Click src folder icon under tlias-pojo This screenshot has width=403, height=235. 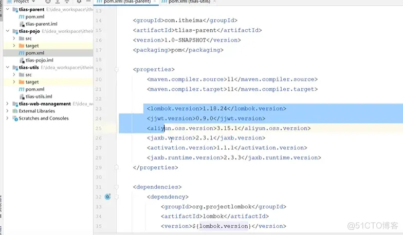click(x=22, y=38)
